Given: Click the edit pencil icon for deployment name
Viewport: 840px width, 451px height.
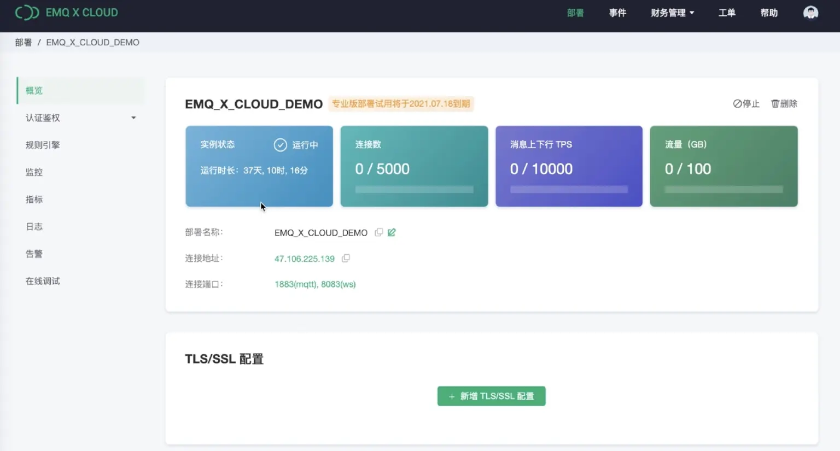Looking at the screenshot, I should point(391,232).
